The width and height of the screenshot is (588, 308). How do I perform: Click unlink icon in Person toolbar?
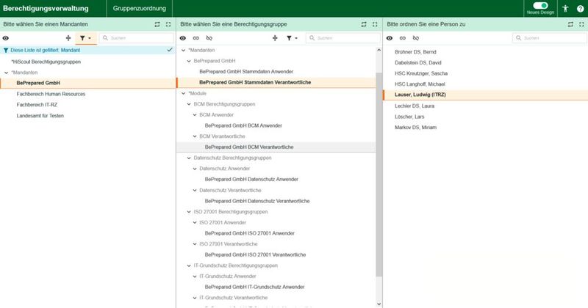pyautogui.click(x=416, y=38)
